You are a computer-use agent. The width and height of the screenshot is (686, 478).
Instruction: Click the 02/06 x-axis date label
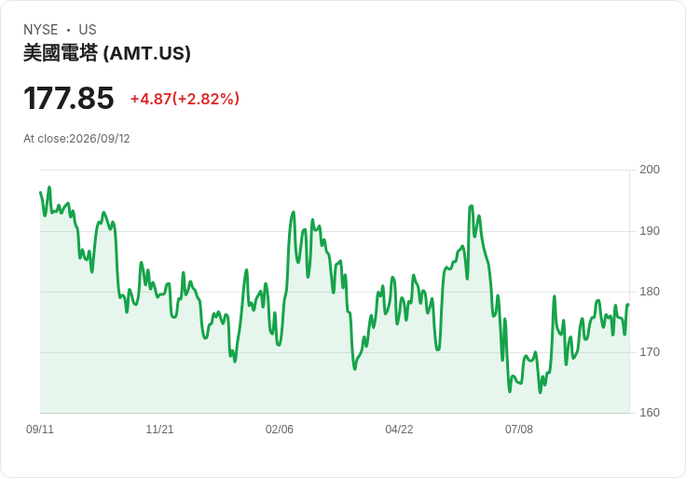pos(280,430)
